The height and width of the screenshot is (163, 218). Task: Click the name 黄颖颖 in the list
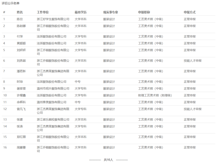point(21,43)
